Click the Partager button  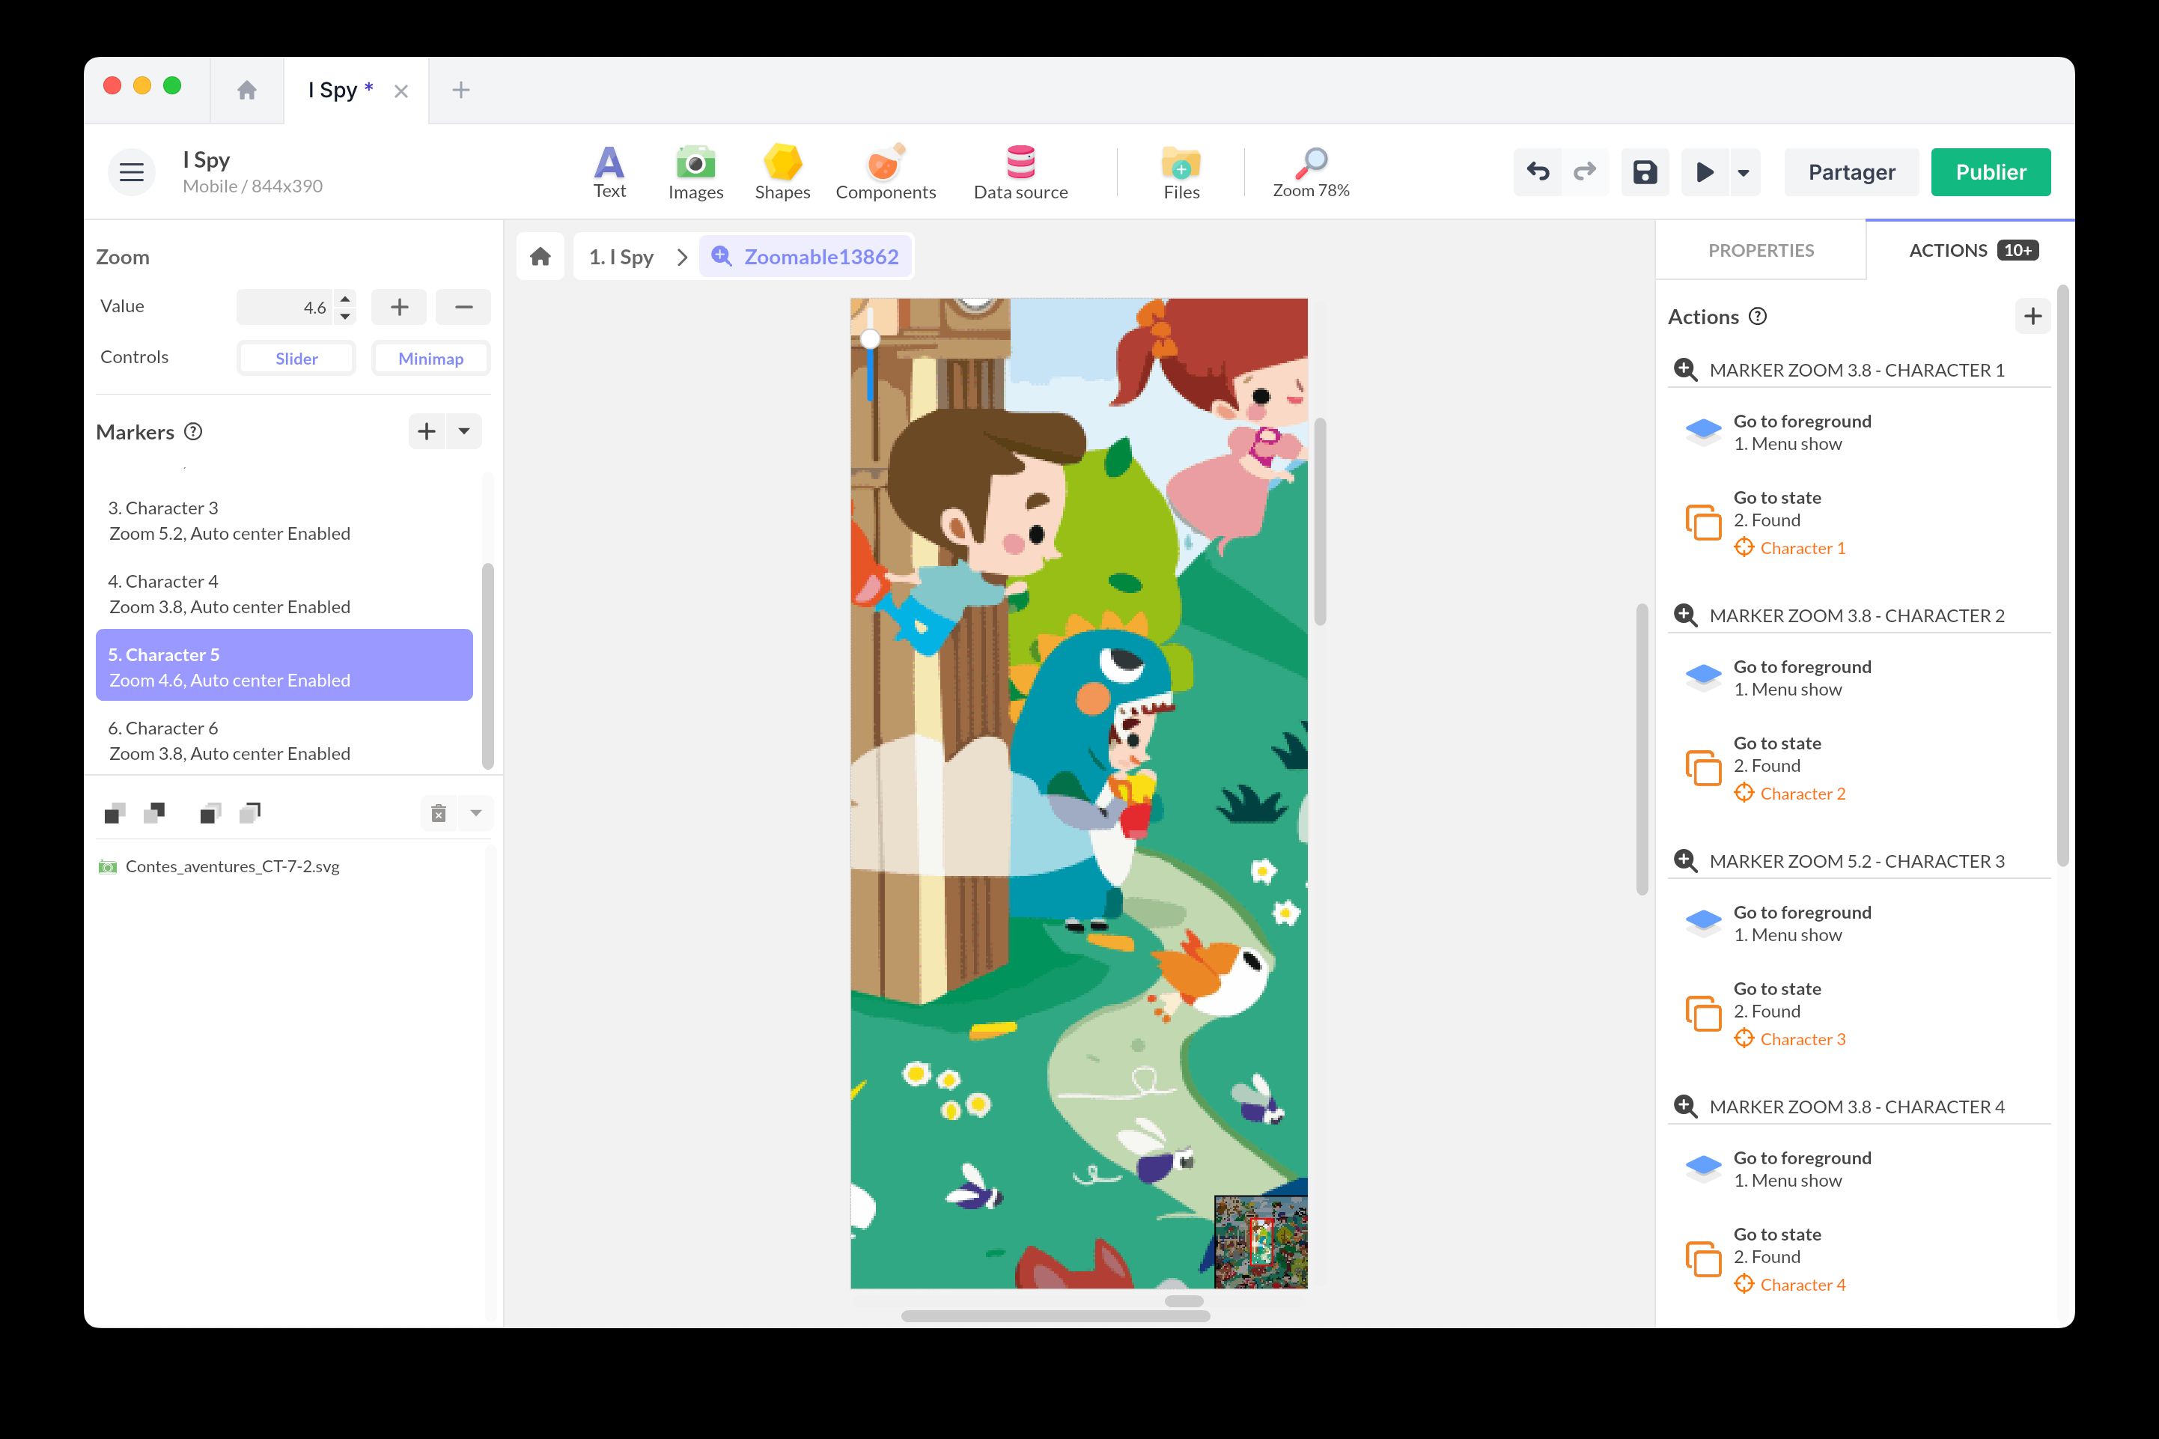point(1851,171)
